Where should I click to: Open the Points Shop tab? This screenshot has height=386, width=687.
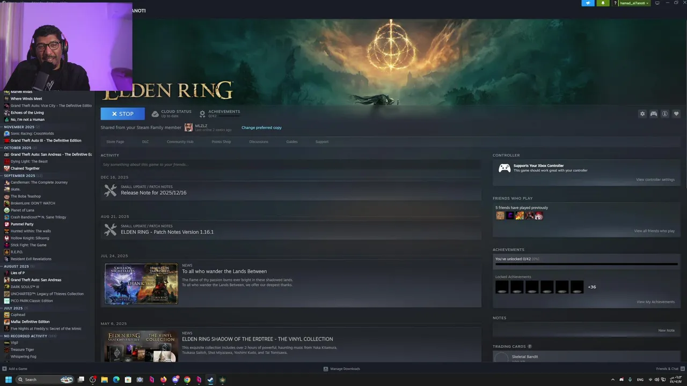(221, 142)
